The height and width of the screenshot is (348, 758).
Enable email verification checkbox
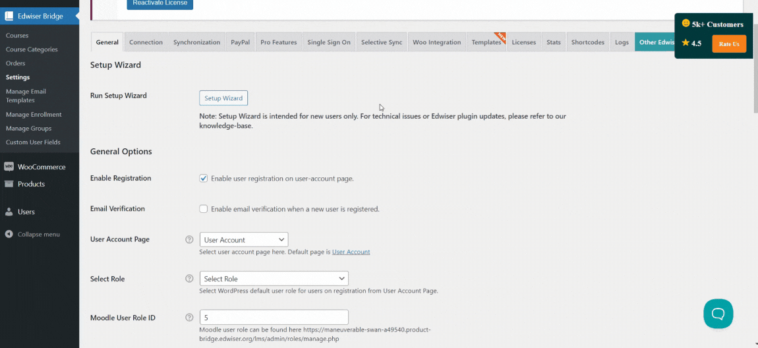[204, 209]
